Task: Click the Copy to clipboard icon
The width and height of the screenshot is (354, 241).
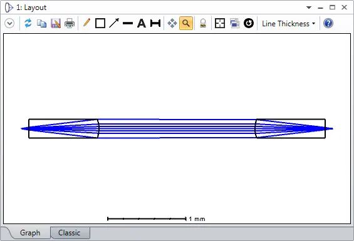Action: click(x=42, y=23)
